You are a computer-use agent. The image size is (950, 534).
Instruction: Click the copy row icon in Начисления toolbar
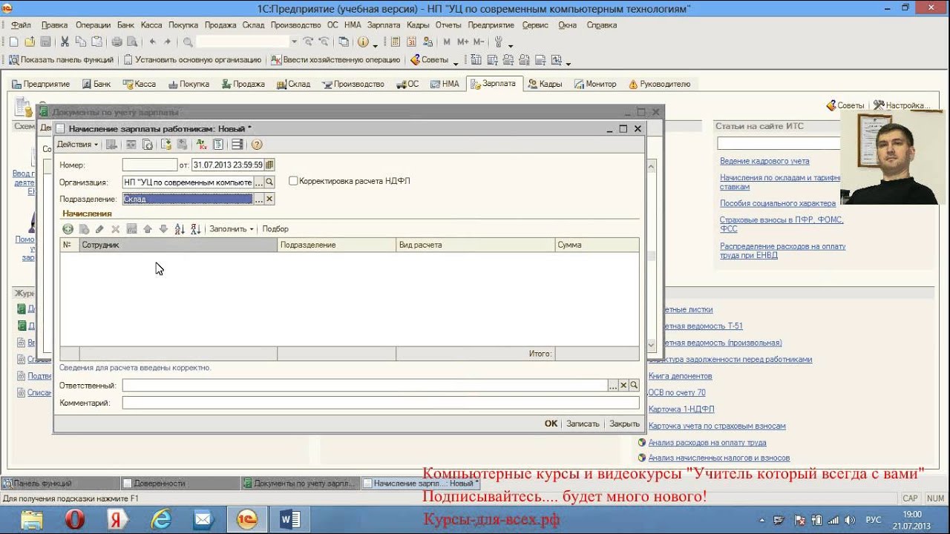tap(84, 229)
